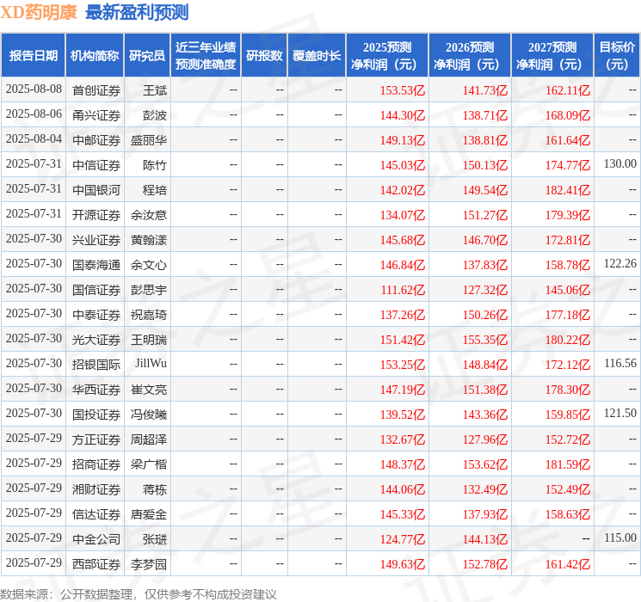Select the 中金公司 institution cell
Image resolution: width=641 pixels, height=602 pixels.
(96, 539)
